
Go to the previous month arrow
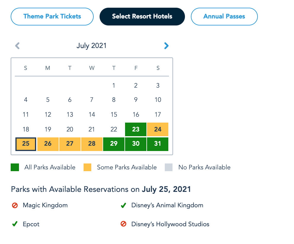coord(17,46)
